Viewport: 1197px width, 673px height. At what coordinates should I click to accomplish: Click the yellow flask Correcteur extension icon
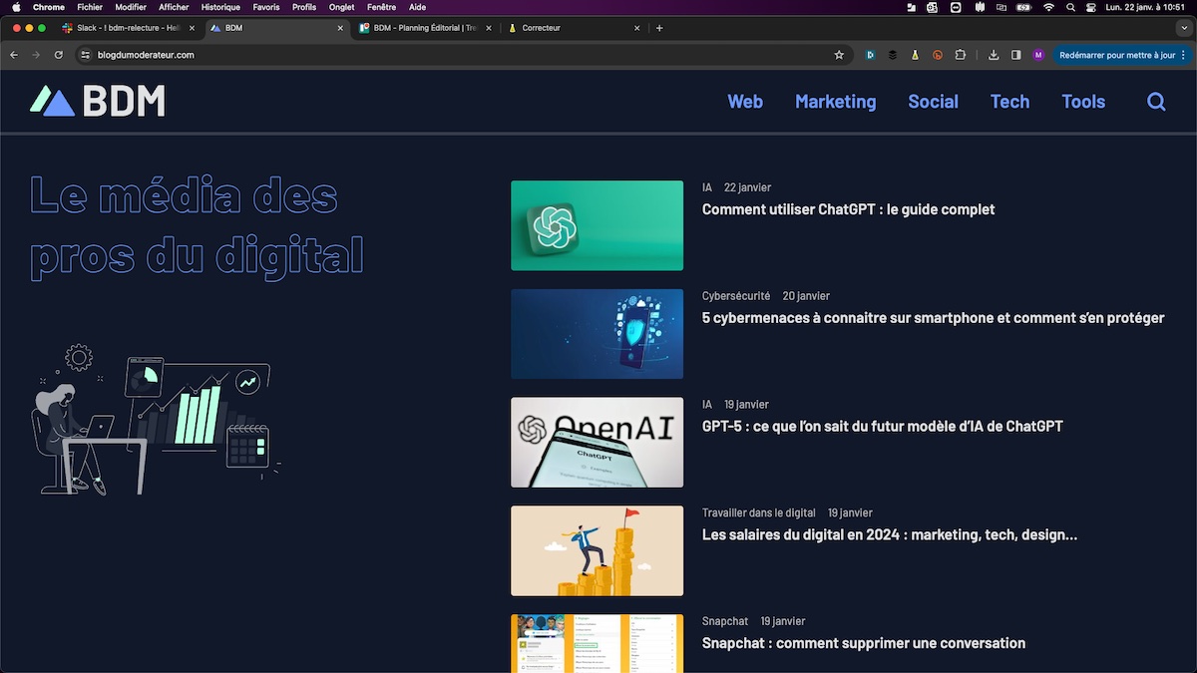tap(915, 55)
